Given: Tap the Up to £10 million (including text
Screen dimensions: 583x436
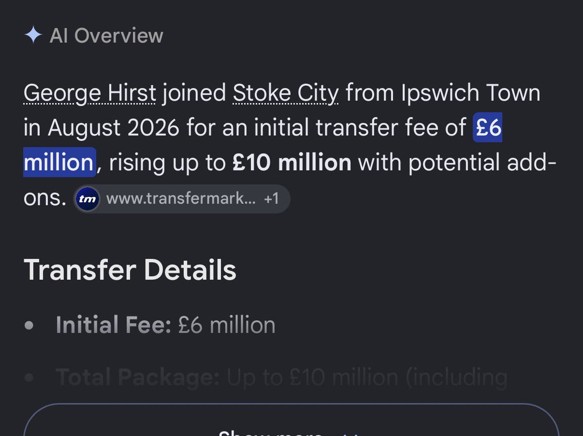Looking at the screenshot, I should (367, 377).
